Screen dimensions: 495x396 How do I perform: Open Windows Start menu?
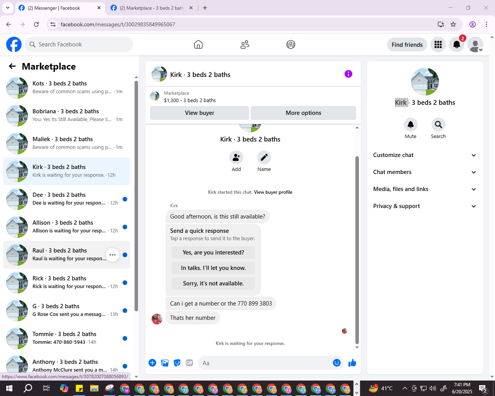point(9,388)
